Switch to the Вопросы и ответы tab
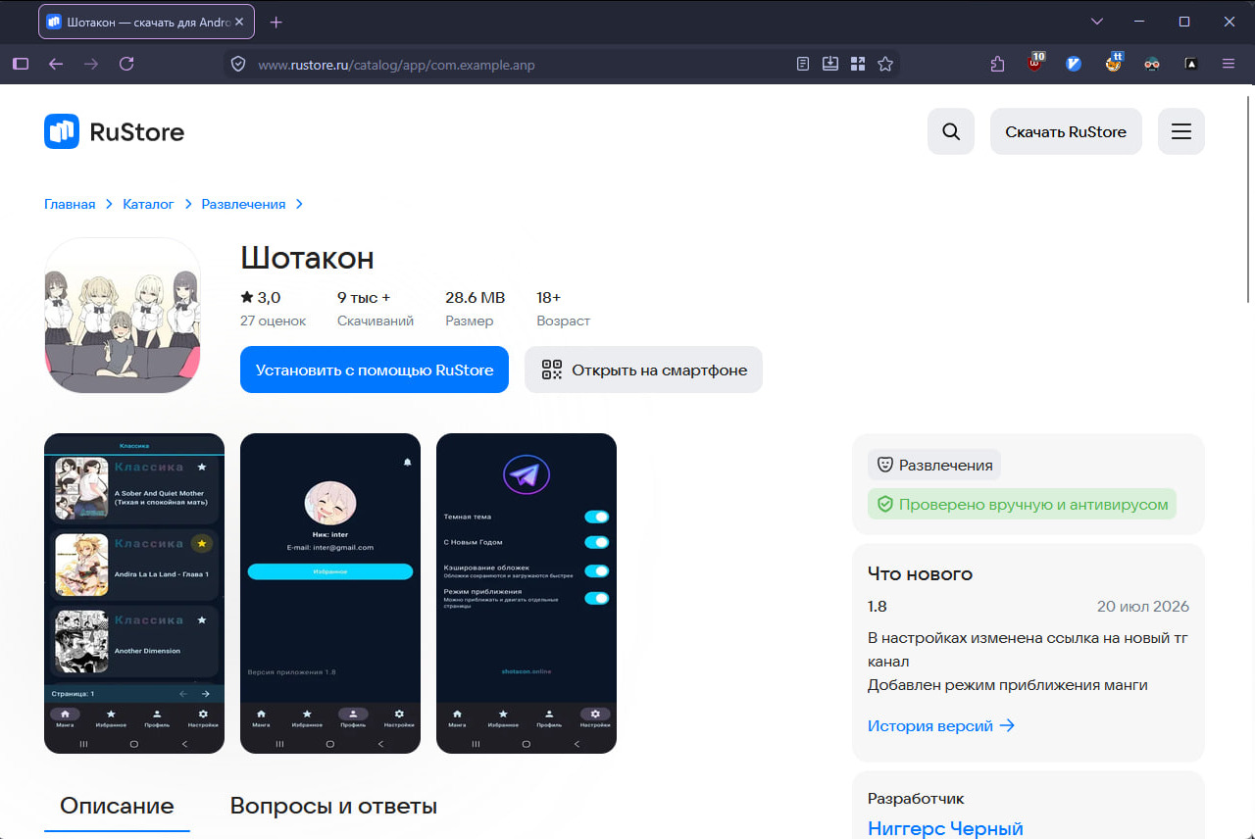Viewport: 1255px width, 839px height. tap(333, 807)
